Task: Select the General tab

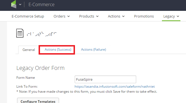Action: click(x=29, y=50)
